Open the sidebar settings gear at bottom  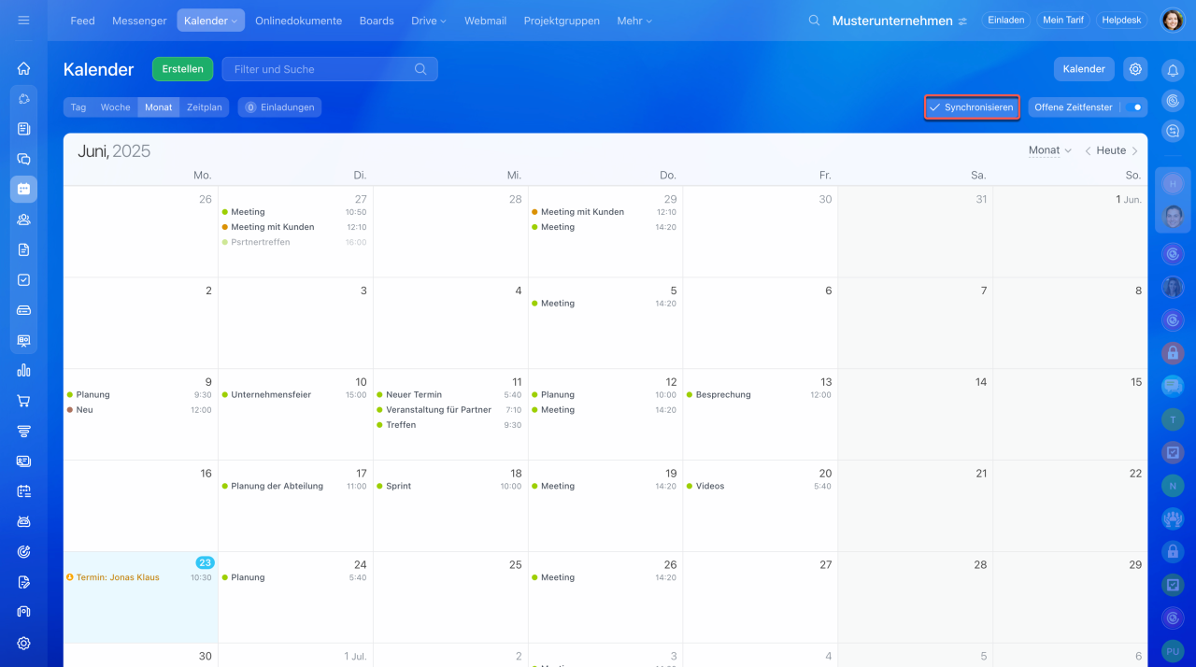click(23, 643)
